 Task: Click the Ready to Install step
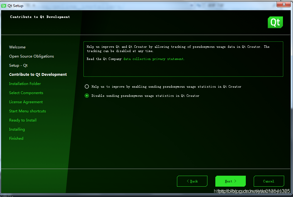click(23, 120)
